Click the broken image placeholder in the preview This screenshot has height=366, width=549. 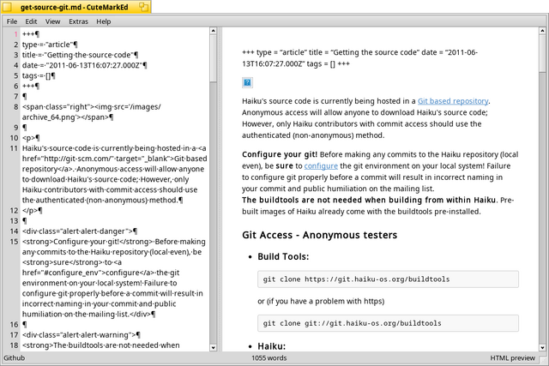pos(247,82)
